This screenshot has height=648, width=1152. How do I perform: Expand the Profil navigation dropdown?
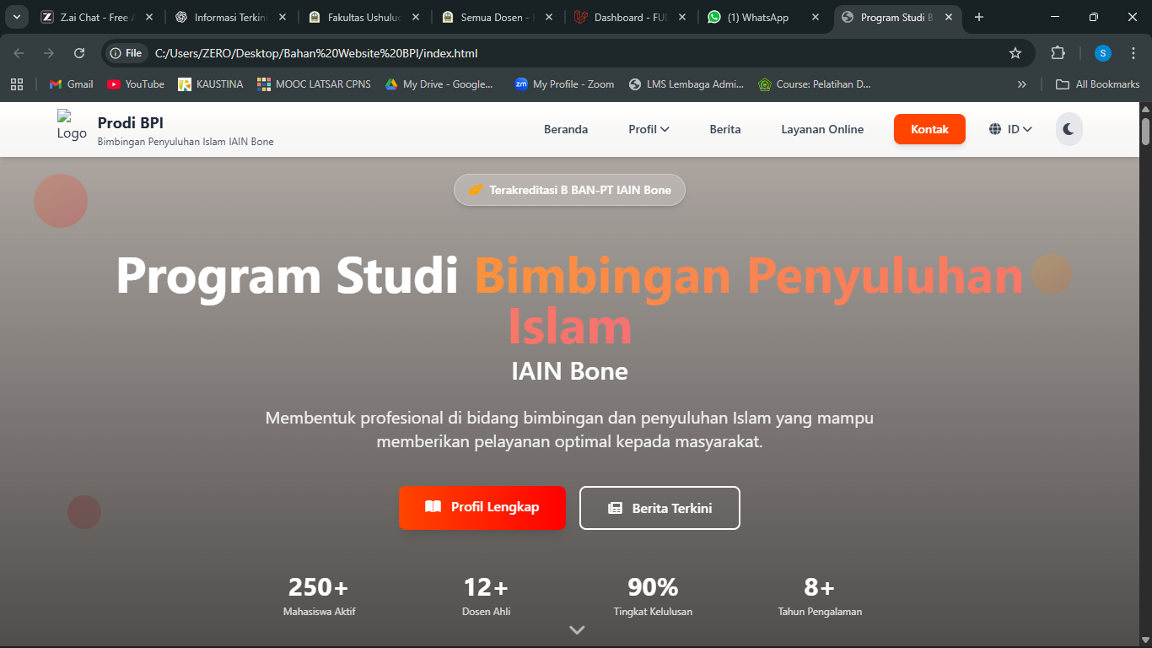click(649, 129)
